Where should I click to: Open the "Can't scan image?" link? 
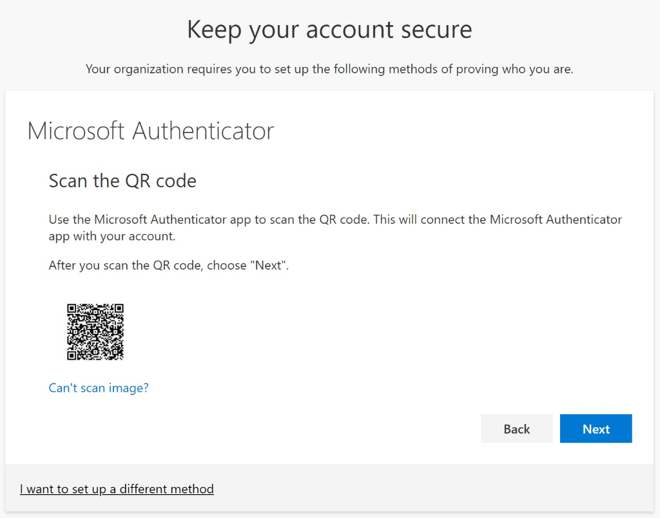coord(99,388)
